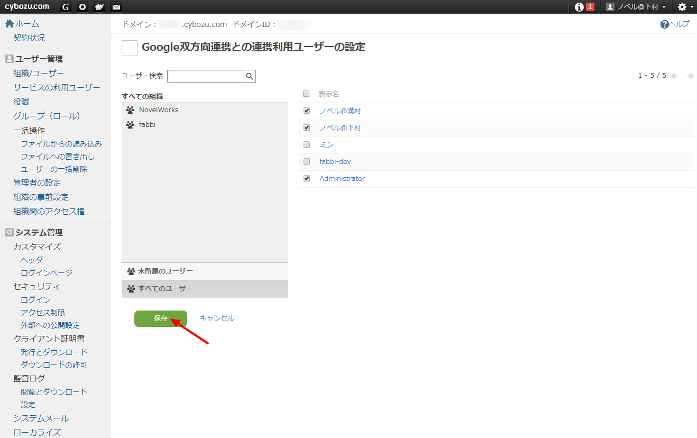Select すべてのユーザー in the organization panel
697x438 pixels.
coord(205,288)
